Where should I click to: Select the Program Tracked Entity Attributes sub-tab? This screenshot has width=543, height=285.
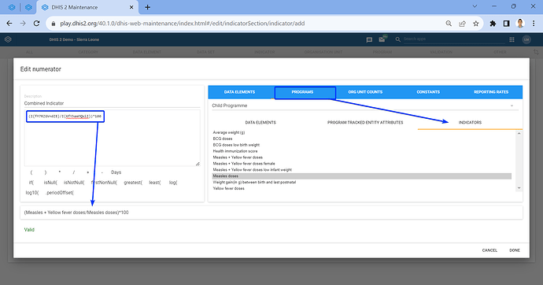[x=365, y=123]
